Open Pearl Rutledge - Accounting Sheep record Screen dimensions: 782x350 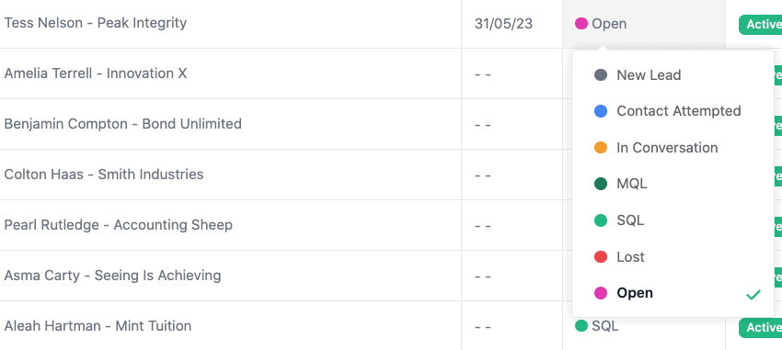tap(118, 225)
